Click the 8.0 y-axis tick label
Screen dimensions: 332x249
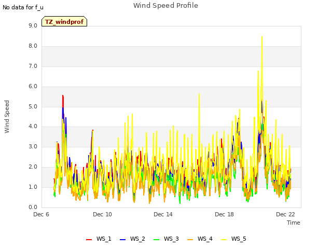pyautogui.click(x=33, y=46)
